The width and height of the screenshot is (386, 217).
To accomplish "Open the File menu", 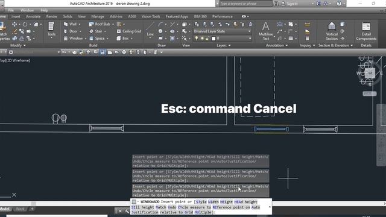I will tap(11, 10).
